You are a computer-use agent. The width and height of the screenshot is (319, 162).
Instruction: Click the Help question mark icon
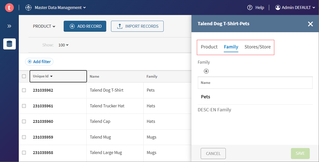[x=250, y=7]
